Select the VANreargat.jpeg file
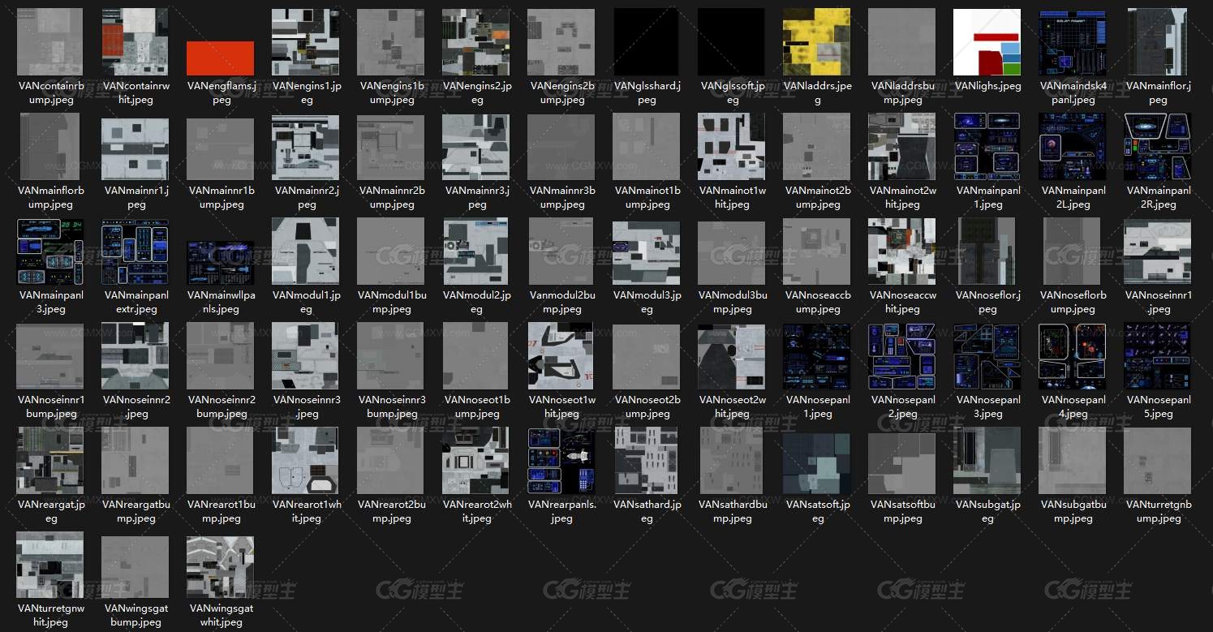The height and width of the screenshot is (632, 1213). tap(50, 461)
